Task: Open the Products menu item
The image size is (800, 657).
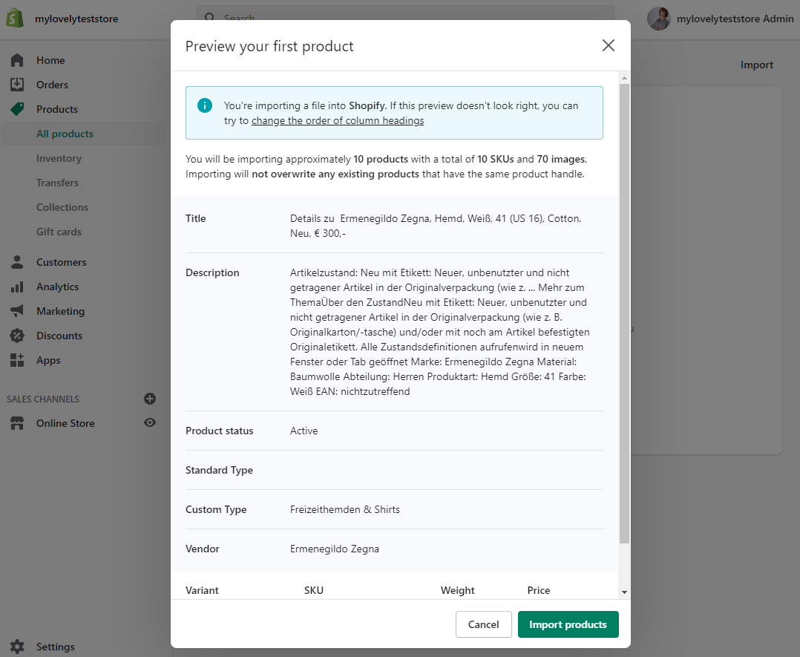Action: click(57, 109)
